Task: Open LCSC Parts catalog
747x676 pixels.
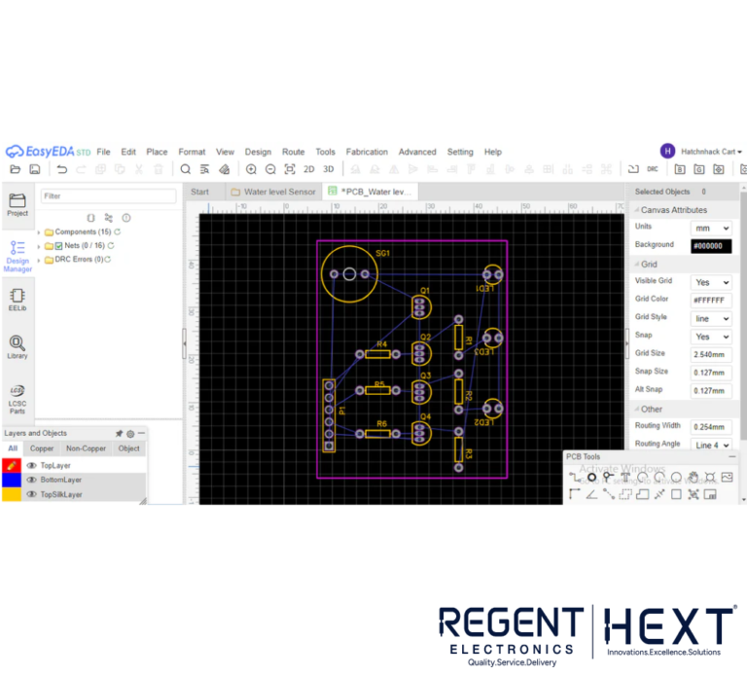Action: pos(18,399)
